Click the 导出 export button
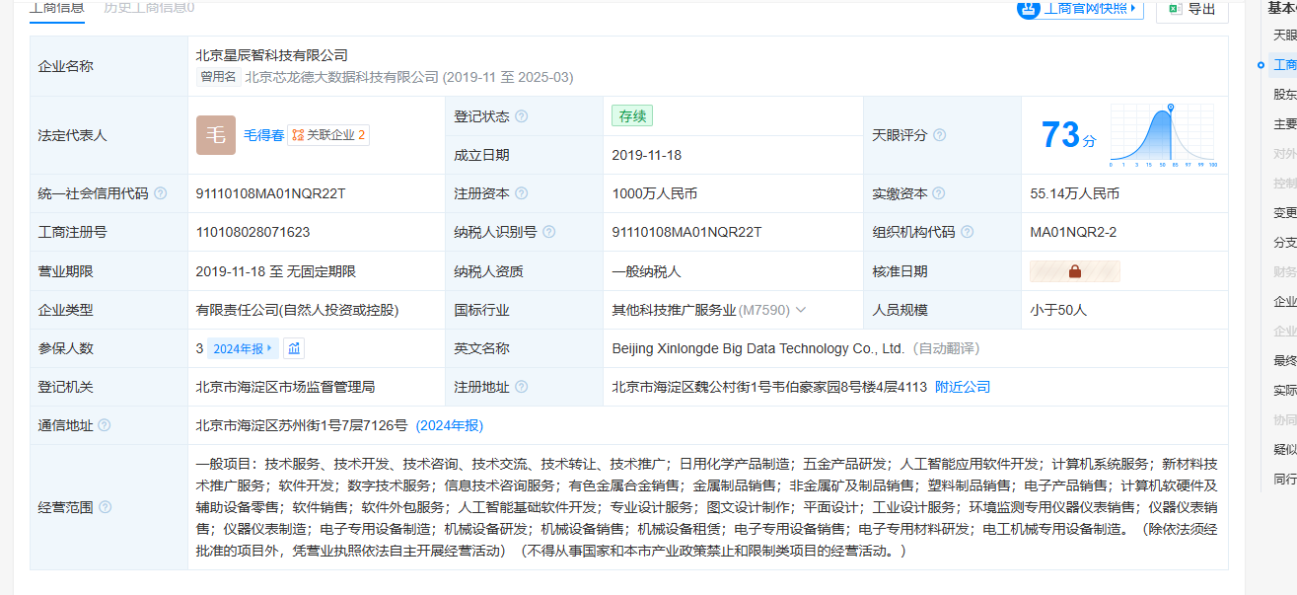The image size is (1297, 595). [x=1191, y=9]
